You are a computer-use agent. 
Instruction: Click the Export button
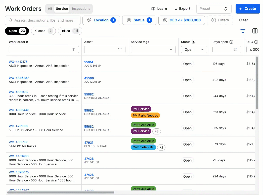182,9
